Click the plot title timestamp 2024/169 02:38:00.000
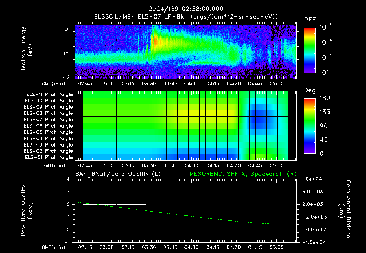The width and height of the screenshot is (366, 253). click(186, 9)
